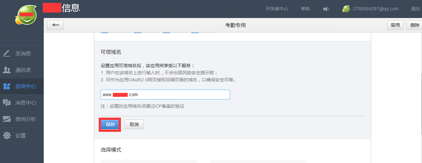Click the 考勤专用 title
This screenshot has width=422, height=163.
[x=235, y=25]
